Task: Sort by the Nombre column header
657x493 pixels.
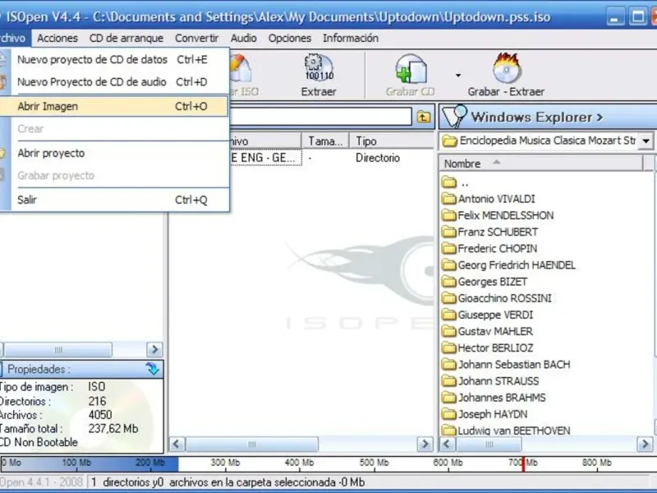Action: click(x=540, y=164)
